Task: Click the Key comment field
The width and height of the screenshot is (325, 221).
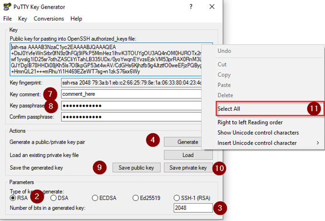Action: 132,94
